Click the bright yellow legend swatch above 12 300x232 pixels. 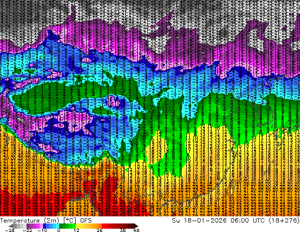click(77, 226)
